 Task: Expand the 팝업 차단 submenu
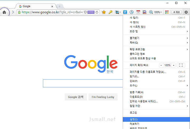click(x=156, y=106)
